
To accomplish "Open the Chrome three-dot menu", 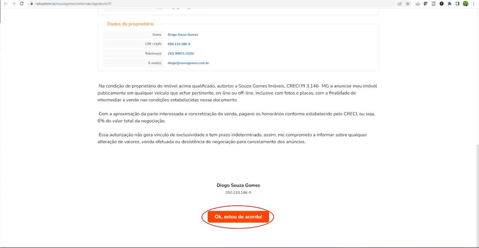I will pyautogui.click(x=474, y=4).
